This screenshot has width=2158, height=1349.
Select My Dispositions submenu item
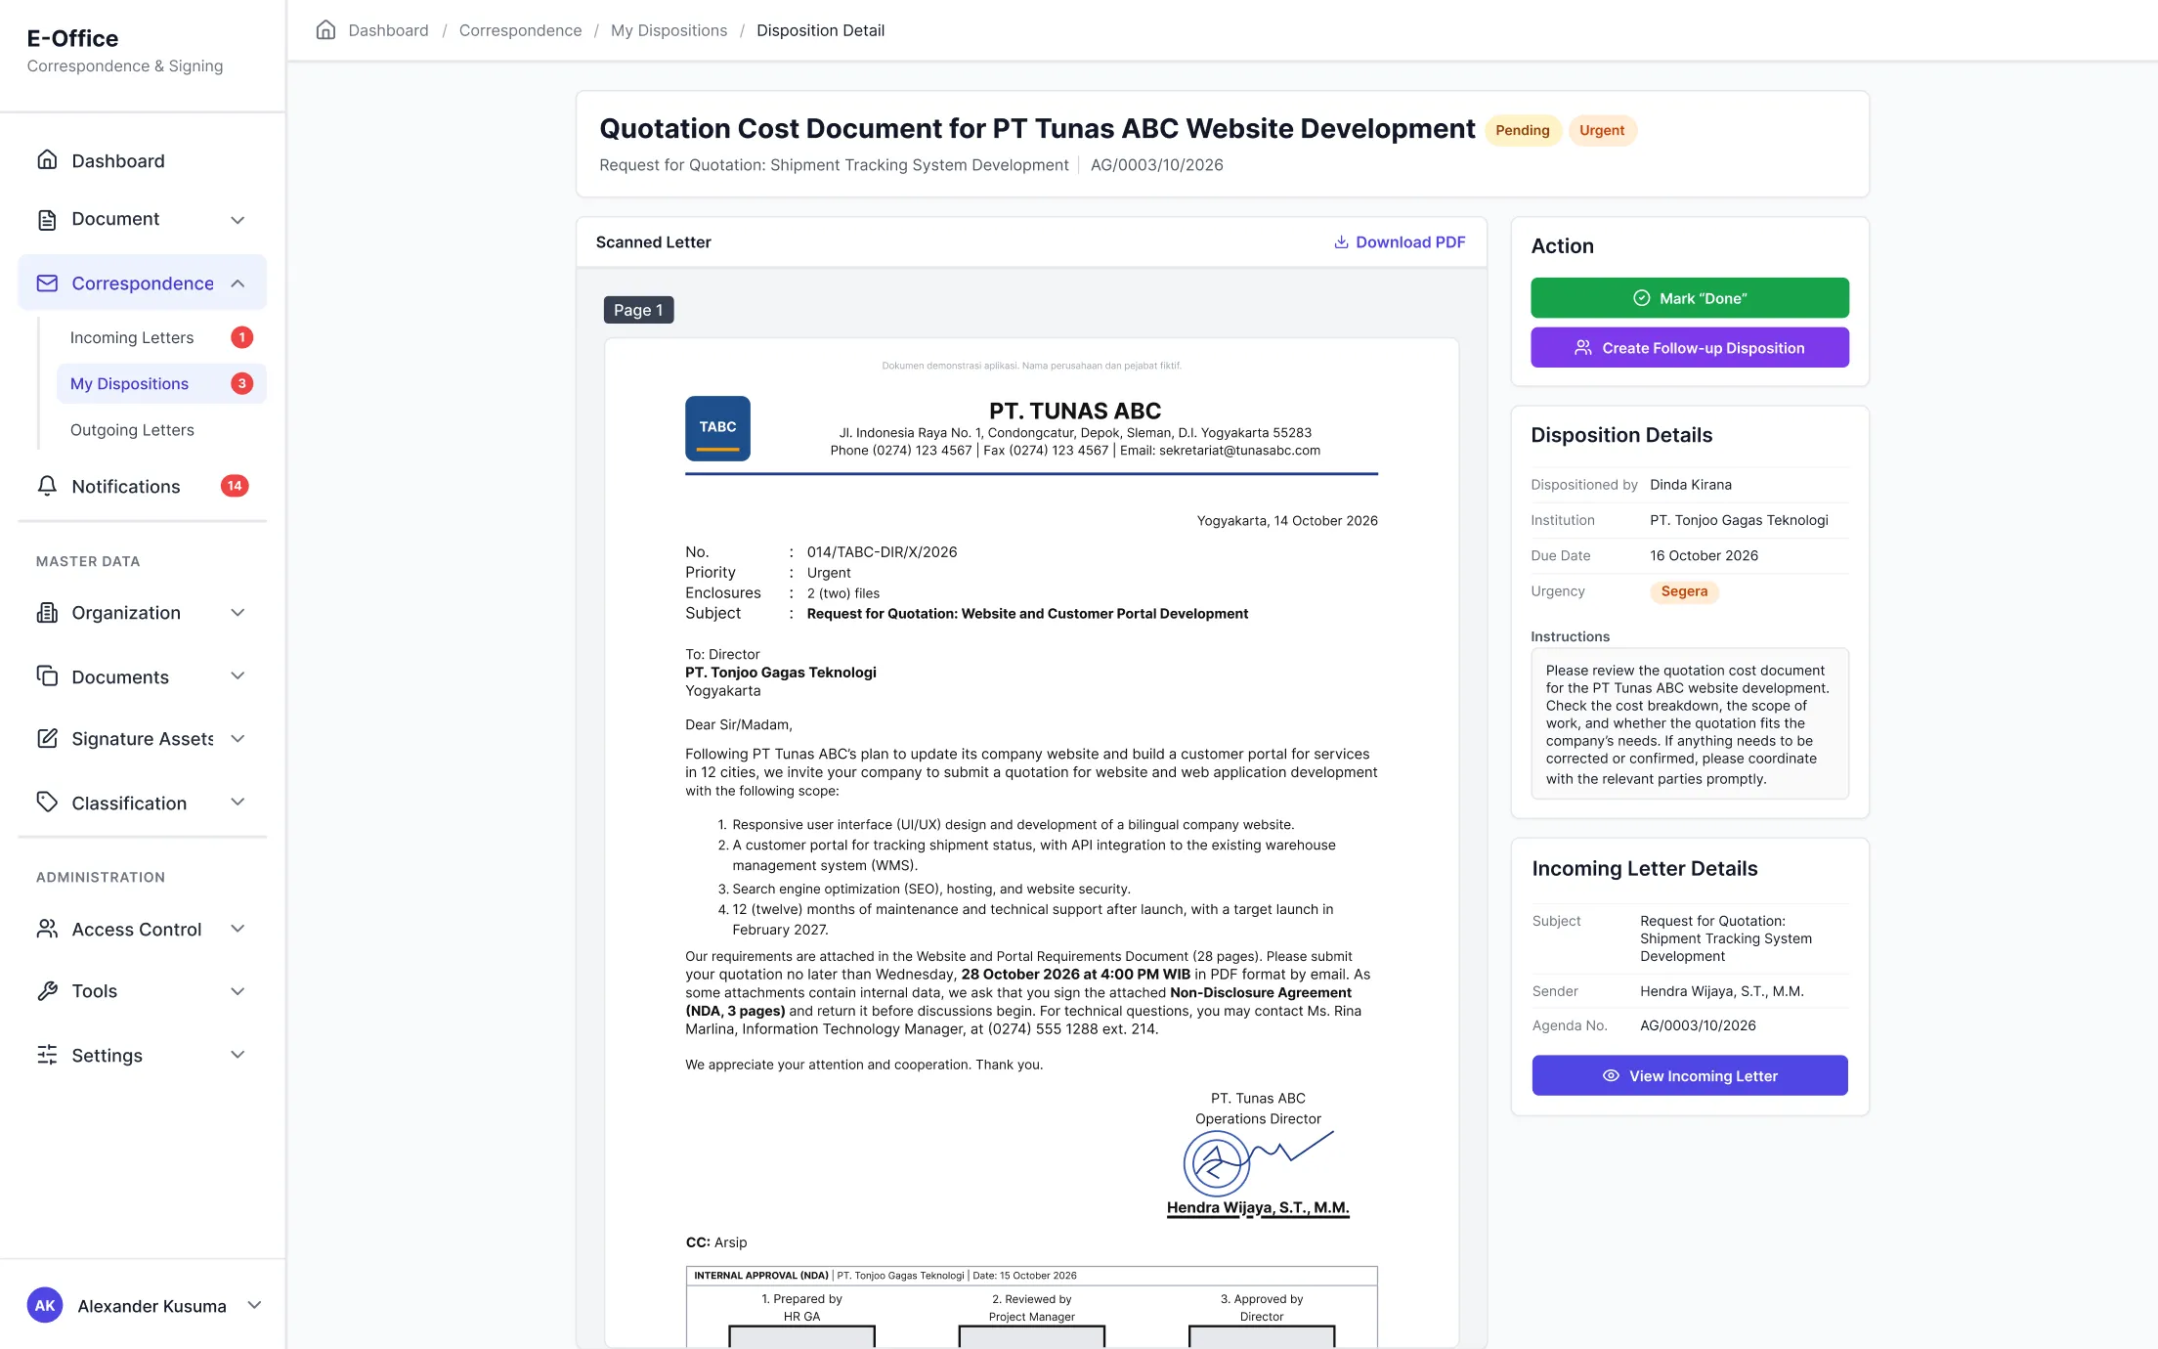click(x=161, y=383)
